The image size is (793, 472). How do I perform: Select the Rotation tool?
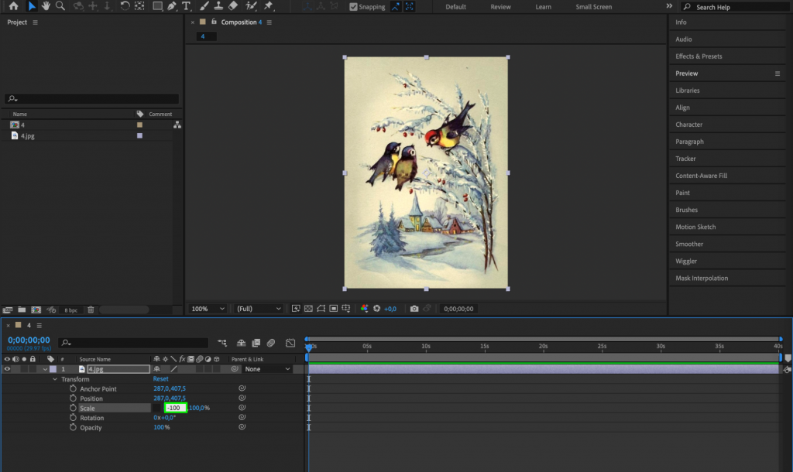[x=125, y=6]
